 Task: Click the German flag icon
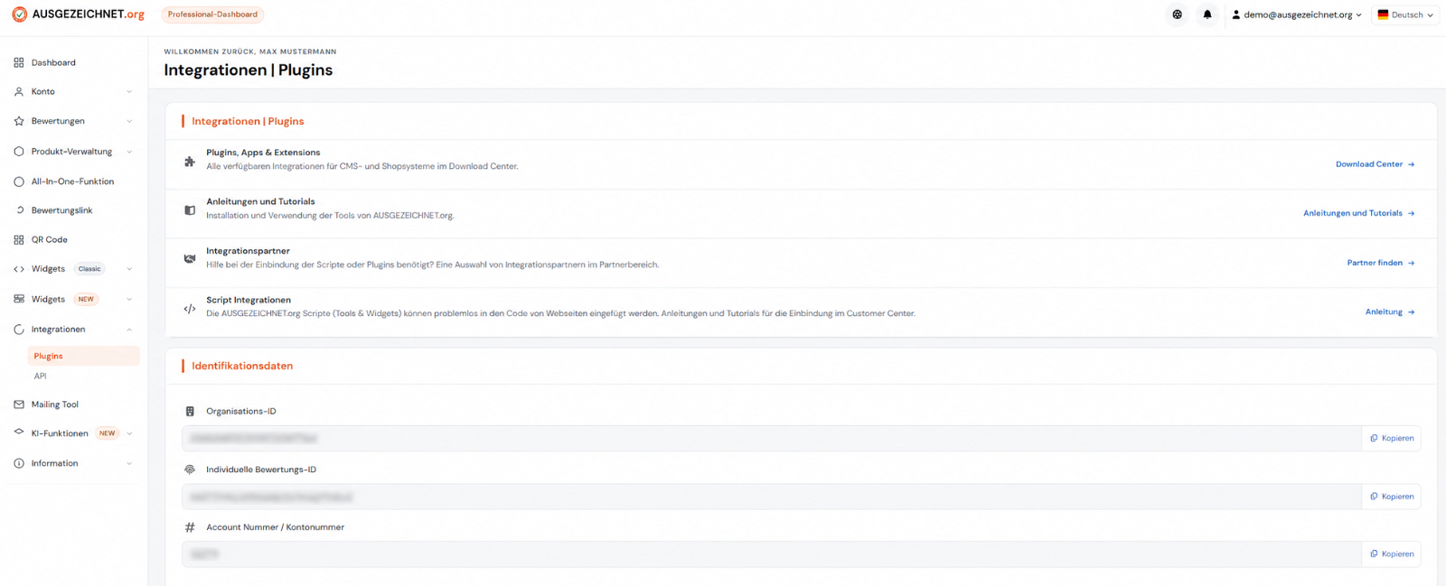pos(1383,14)
